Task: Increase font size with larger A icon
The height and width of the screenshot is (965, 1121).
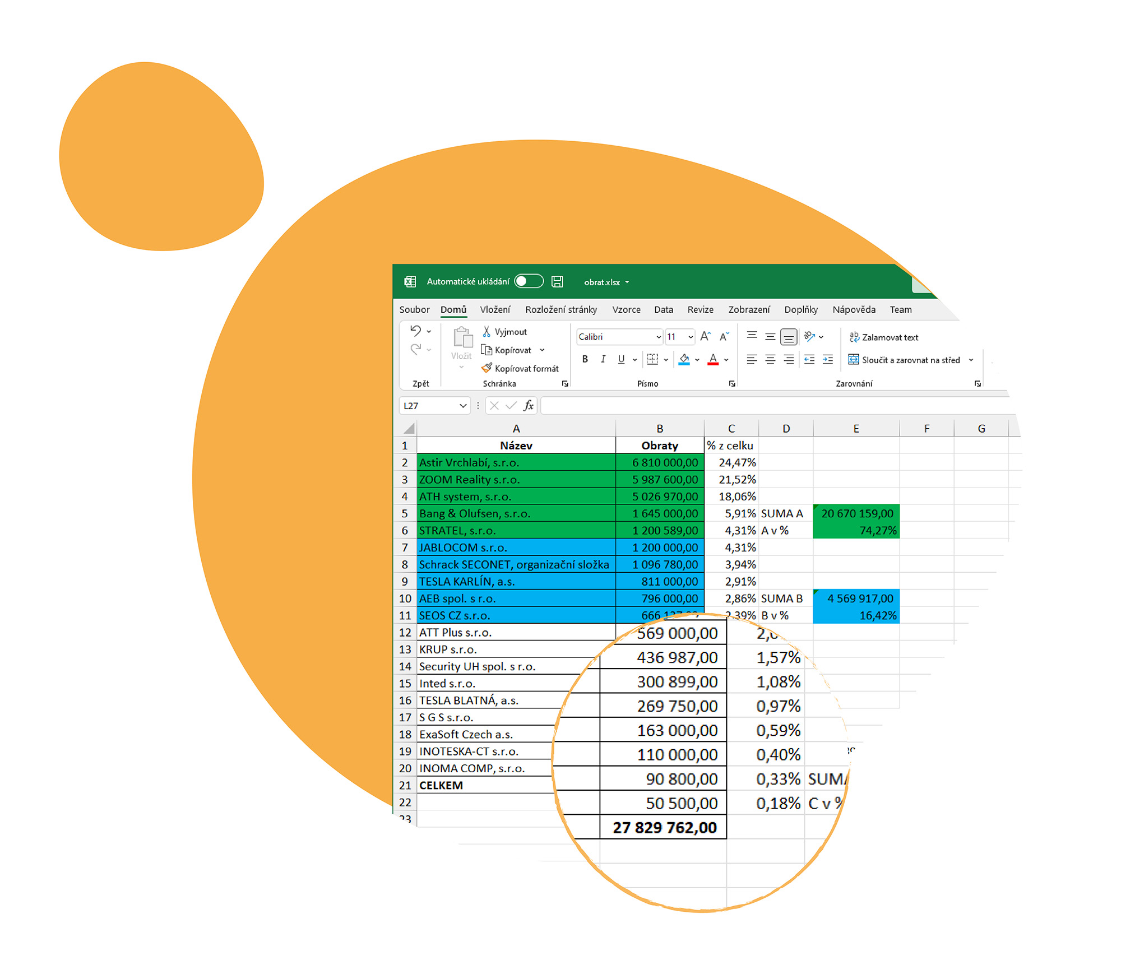Action: coord(706,336)
